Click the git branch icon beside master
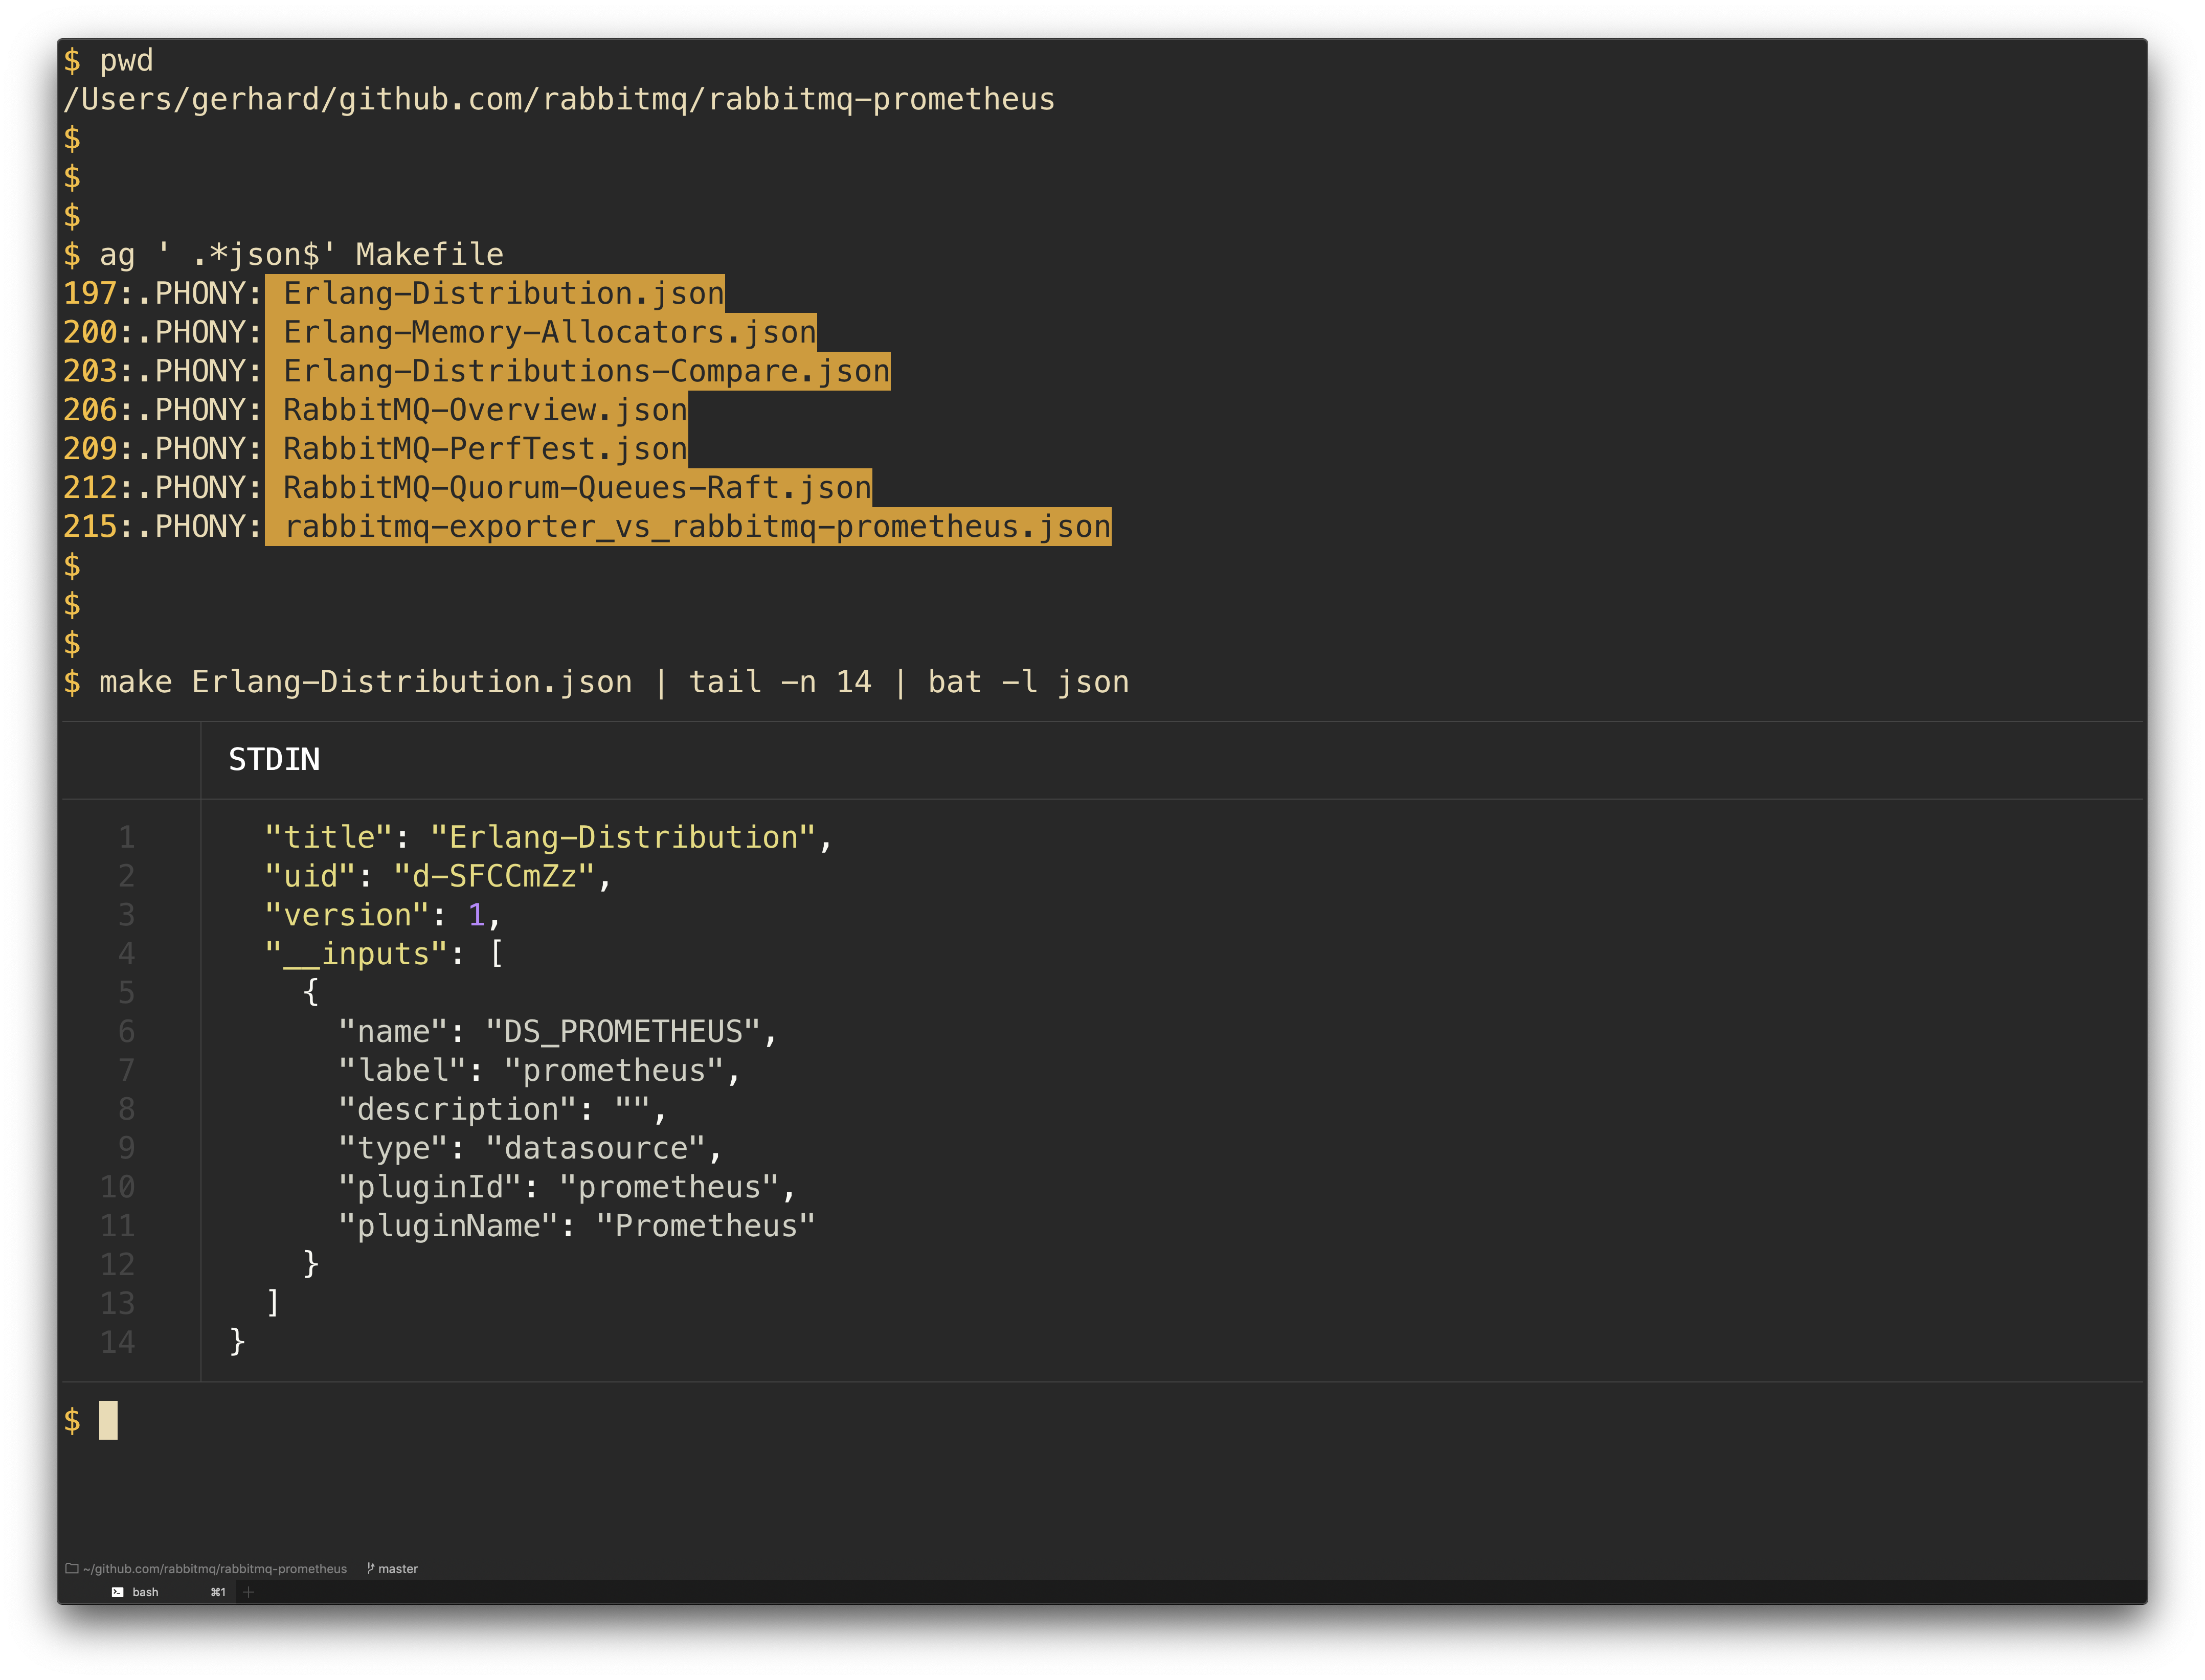 tap(370, 1568)
